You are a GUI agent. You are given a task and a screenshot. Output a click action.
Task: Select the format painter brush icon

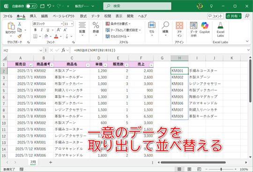tap(20, 36)
